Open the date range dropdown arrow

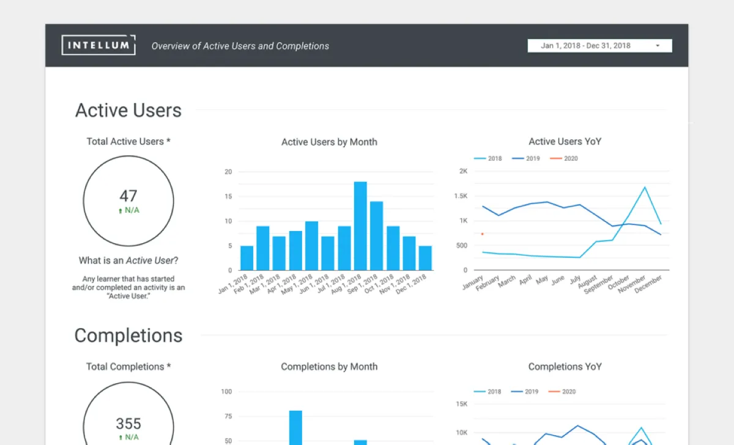click(x=658, y=46)
